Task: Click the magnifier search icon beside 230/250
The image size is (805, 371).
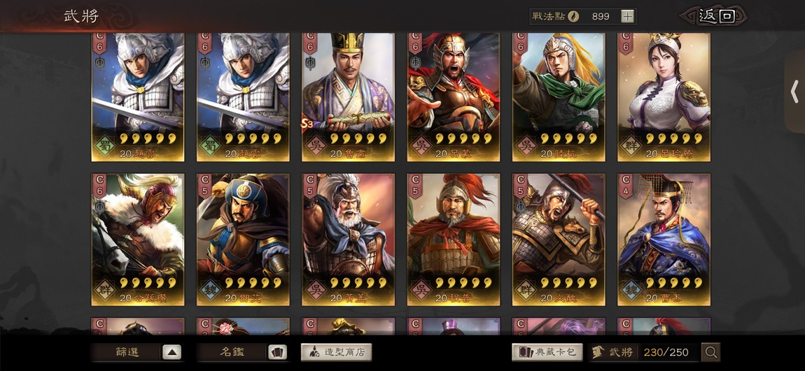Action: (x=710, y=352)
